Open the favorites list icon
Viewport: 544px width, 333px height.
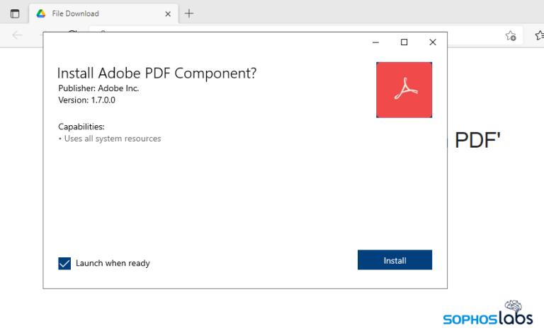pos(539,35)
